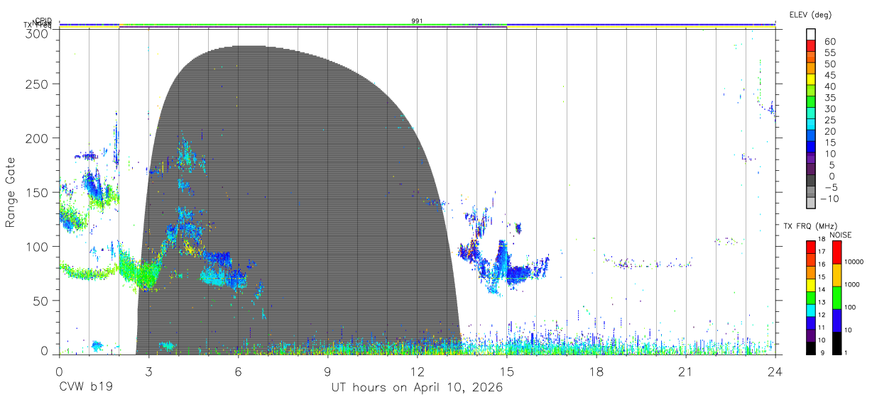Click the red ELEV swatch between 60 and 55

click(811, 46)
